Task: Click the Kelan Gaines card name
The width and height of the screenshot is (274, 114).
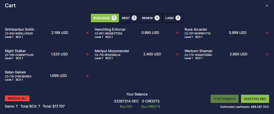Action: tap(15, 72)
